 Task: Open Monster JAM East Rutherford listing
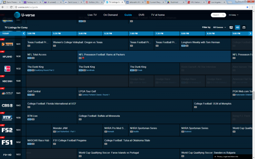(x=77, y=130)
